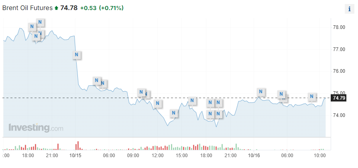Open bottom-right marker in four-marker news cluster

(x=218, y=114)
